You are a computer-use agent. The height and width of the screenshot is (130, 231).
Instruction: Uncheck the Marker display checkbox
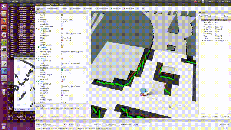coord(62,47)
